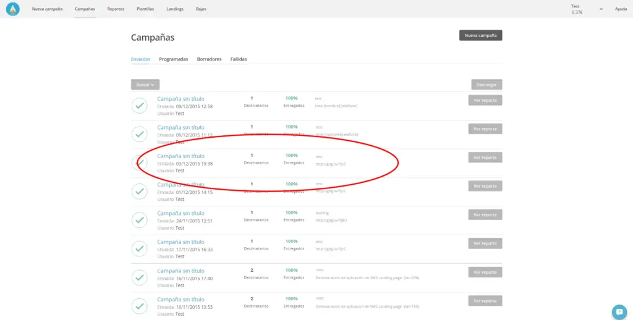Click checkmark icon for 24/11/2015 12:51 campaign

[x=140, y=220]
